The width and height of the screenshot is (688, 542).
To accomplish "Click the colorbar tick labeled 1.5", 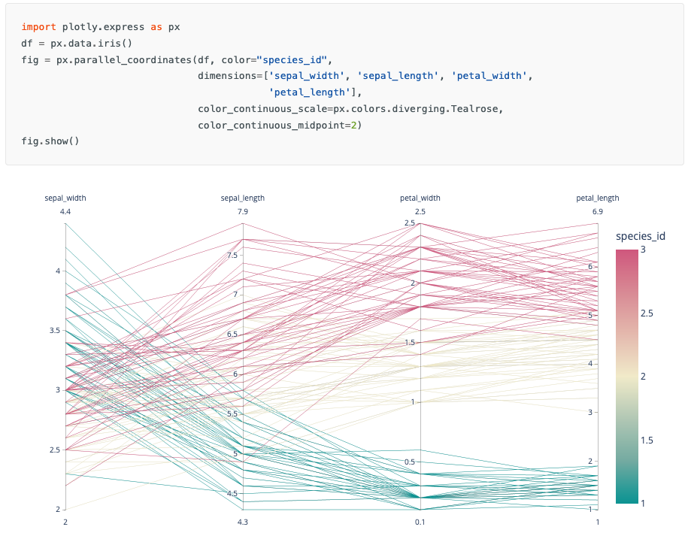I will (x=647, y=440).
